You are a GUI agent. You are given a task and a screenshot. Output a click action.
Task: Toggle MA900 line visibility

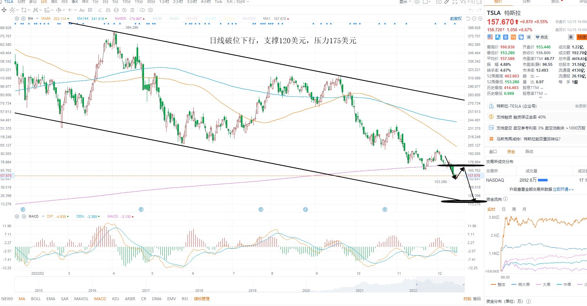pos(130,19)
